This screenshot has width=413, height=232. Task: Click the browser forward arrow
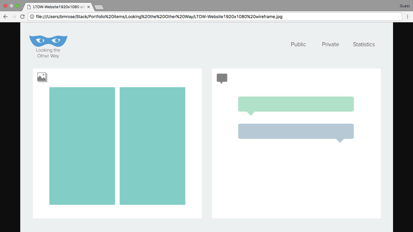tap(14, 17)
